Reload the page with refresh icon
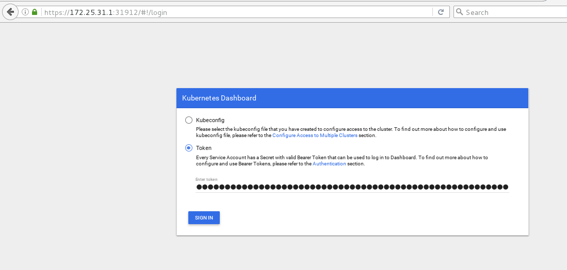 coord(441,12)
